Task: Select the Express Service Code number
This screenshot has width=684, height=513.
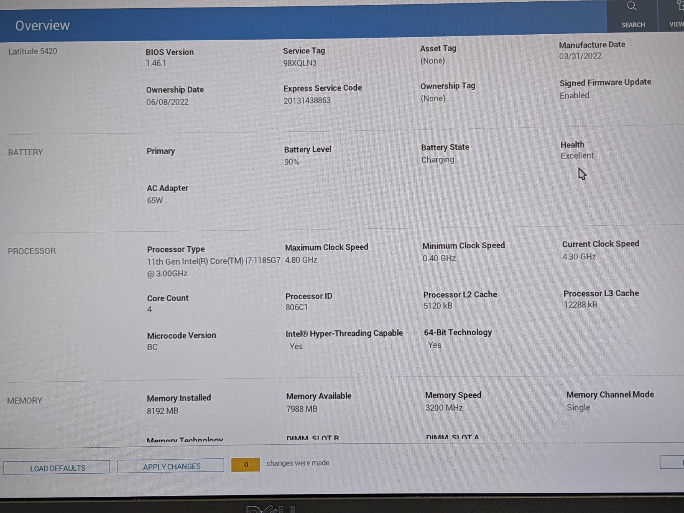Action: [x=307, y=100]
